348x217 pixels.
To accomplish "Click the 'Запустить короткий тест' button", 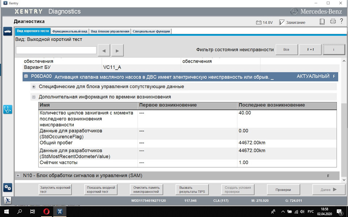I will pyautogui.click(x=55, y=190).
